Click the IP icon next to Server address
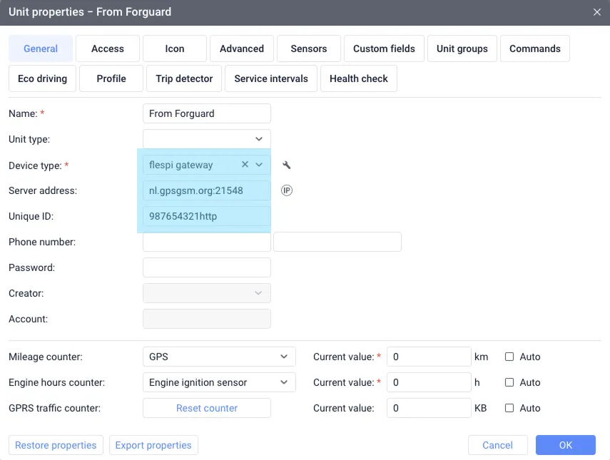This screenshot has width=610, height=460. 287,190
